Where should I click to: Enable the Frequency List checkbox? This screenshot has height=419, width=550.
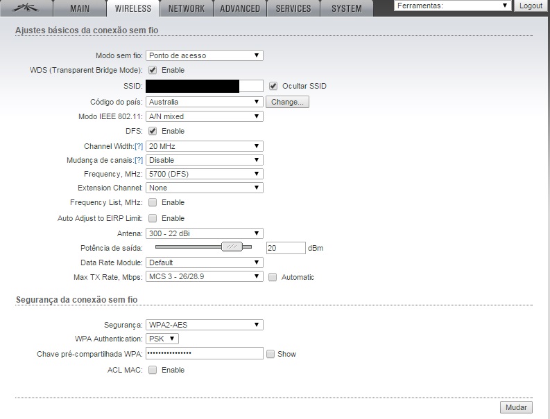point(153,202)
